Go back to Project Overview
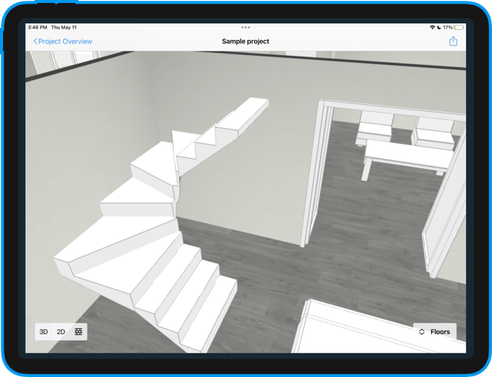 pos(63,42)
